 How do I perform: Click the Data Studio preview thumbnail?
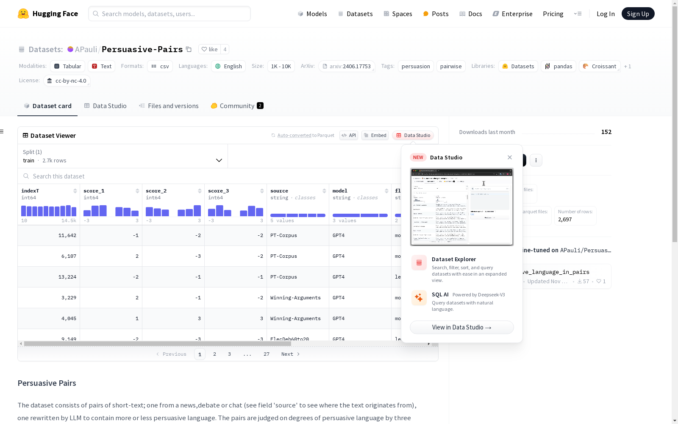(x=462, y=207)
